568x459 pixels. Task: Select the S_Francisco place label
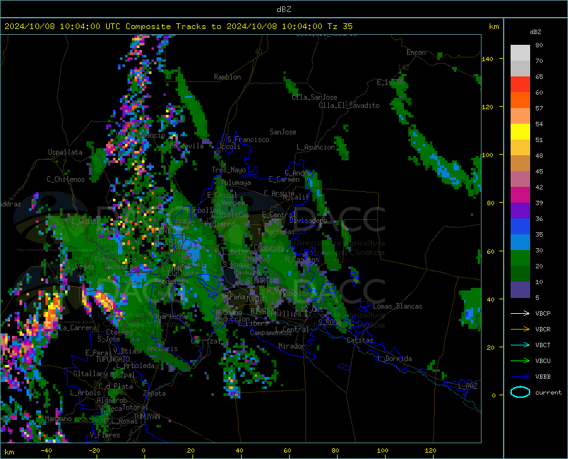pyautogui.click(x=248, y=140)
